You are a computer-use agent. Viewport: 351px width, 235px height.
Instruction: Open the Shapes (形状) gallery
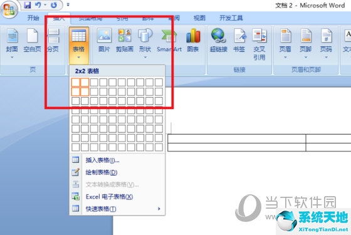pos(145,43)
